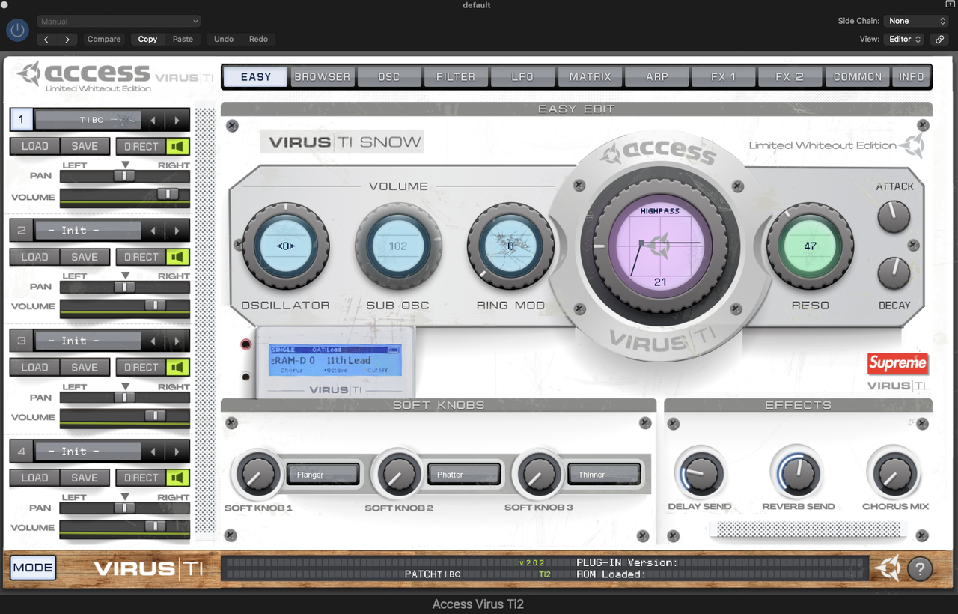
Task: Click the OSCILLATOR volume knob
Action: tap(286, 246)
